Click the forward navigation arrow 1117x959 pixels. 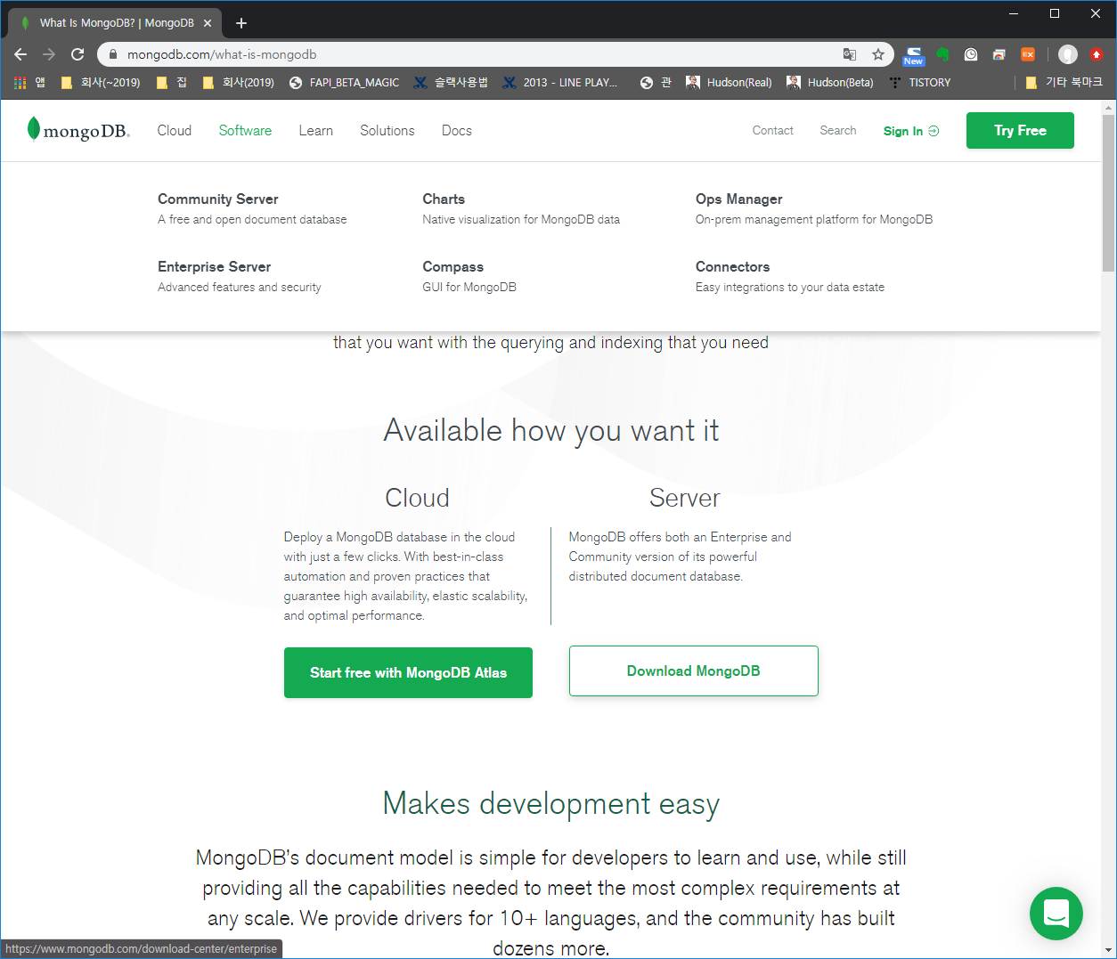[49, 54]
